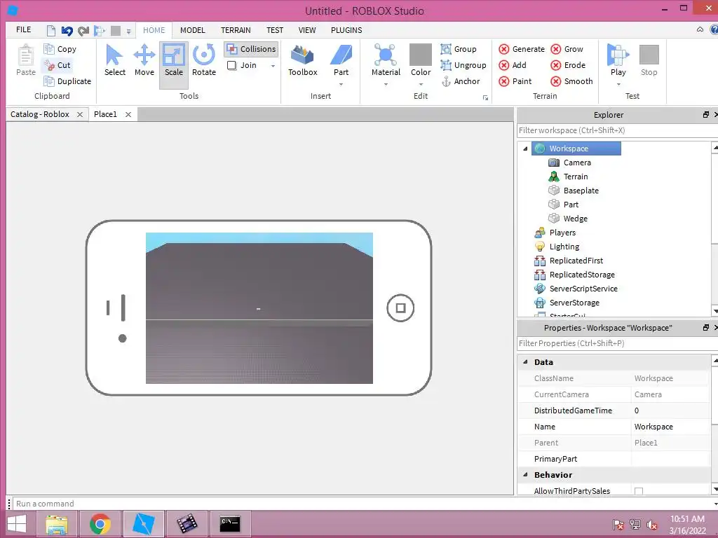Click Smooth terrain tool

572,81
